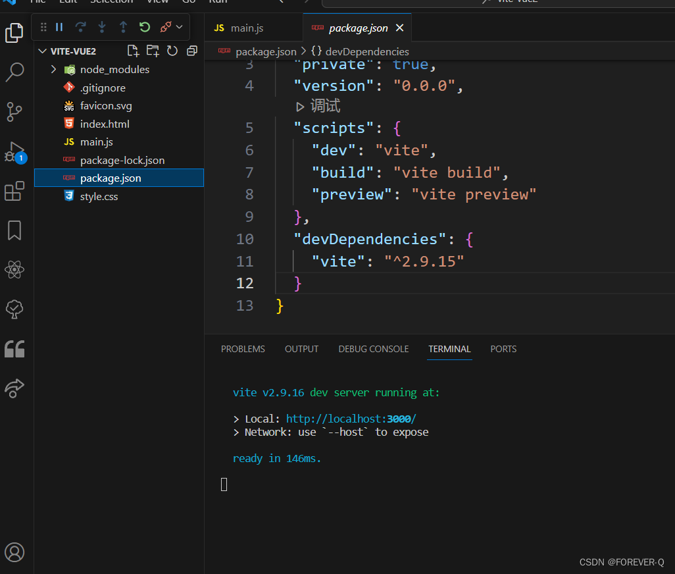675x574 pixels.
Task: Collapse the VITE-VUE2 workspace section
Action: tap(42, 51)
